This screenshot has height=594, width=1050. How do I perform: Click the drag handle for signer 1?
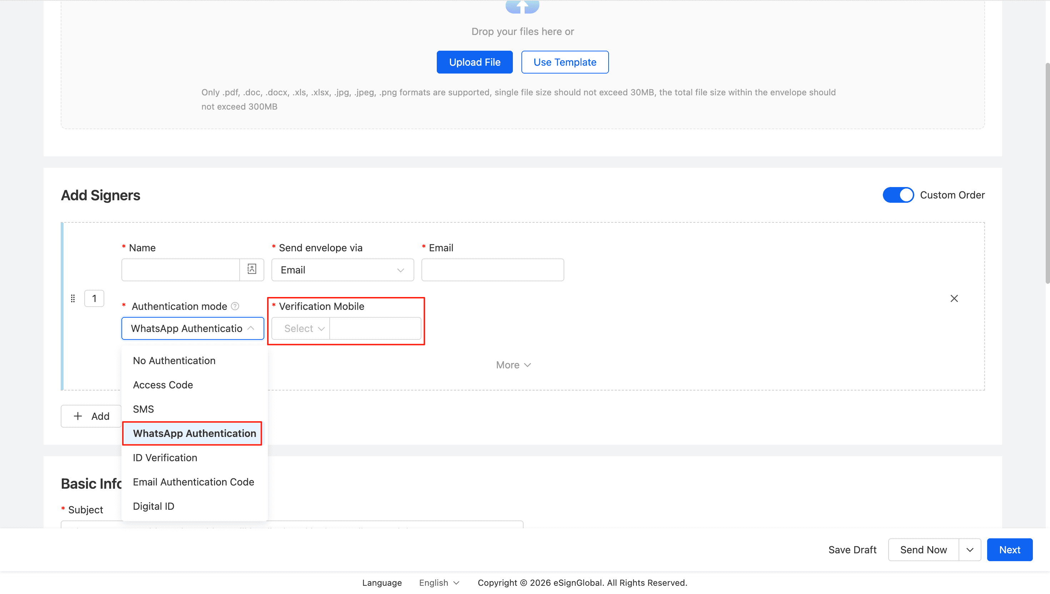pos(72,299)
